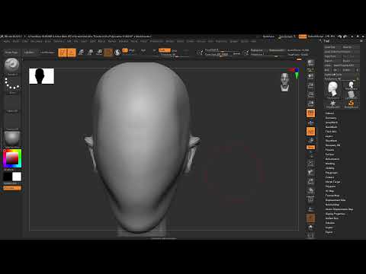Image resolution: width=366 pixels, height=274 pixels.
Task: Open the current brush thumbnail selector
Action: (x=11, y=65)
